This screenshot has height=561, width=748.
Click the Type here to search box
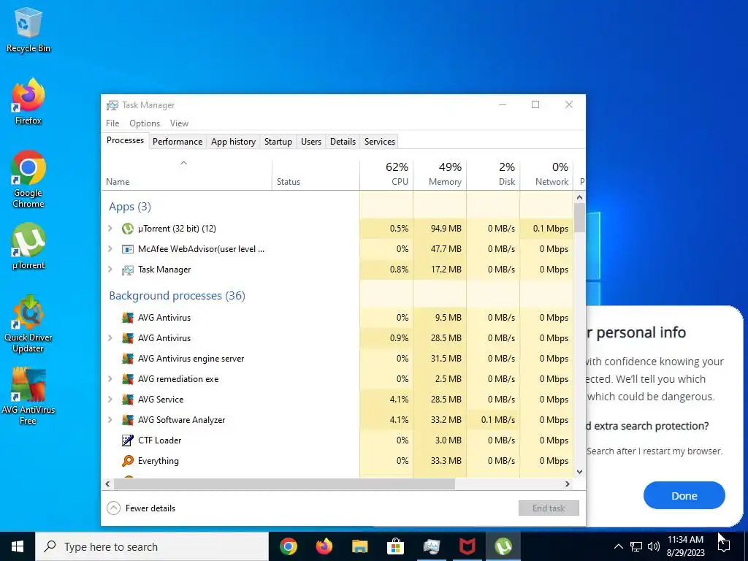coord(152,546)
